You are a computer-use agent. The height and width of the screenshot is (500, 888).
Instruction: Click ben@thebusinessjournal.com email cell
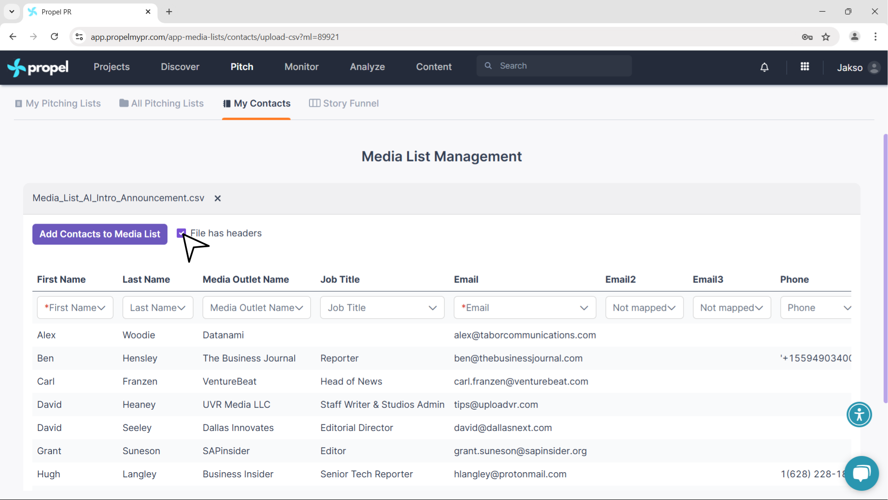[x=518, y=358]
